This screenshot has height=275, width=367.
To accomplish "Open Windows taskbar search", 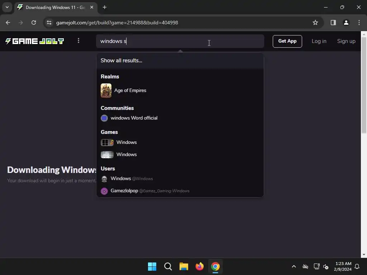I will [168, 266].
